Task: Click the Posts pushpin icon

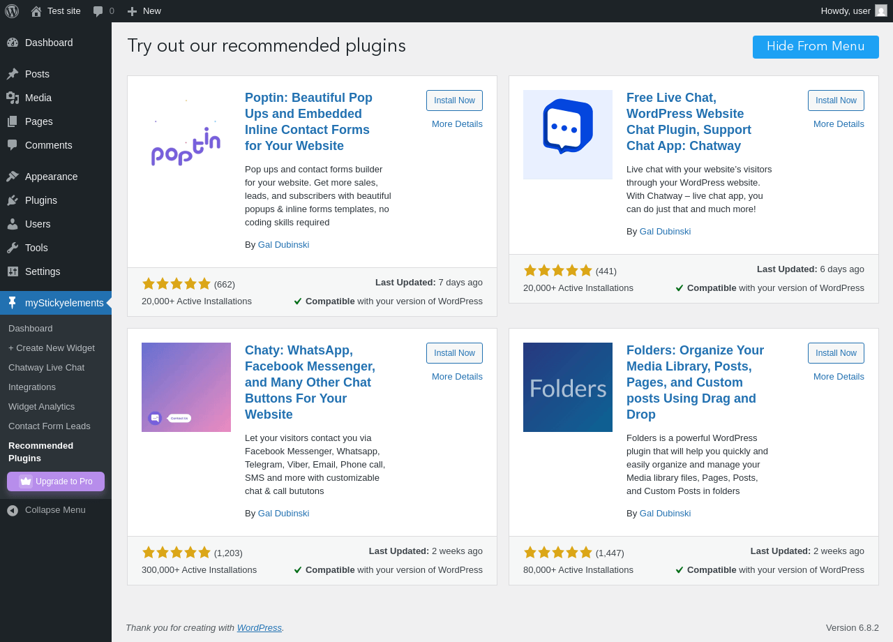Action: [x=13, y=74]
